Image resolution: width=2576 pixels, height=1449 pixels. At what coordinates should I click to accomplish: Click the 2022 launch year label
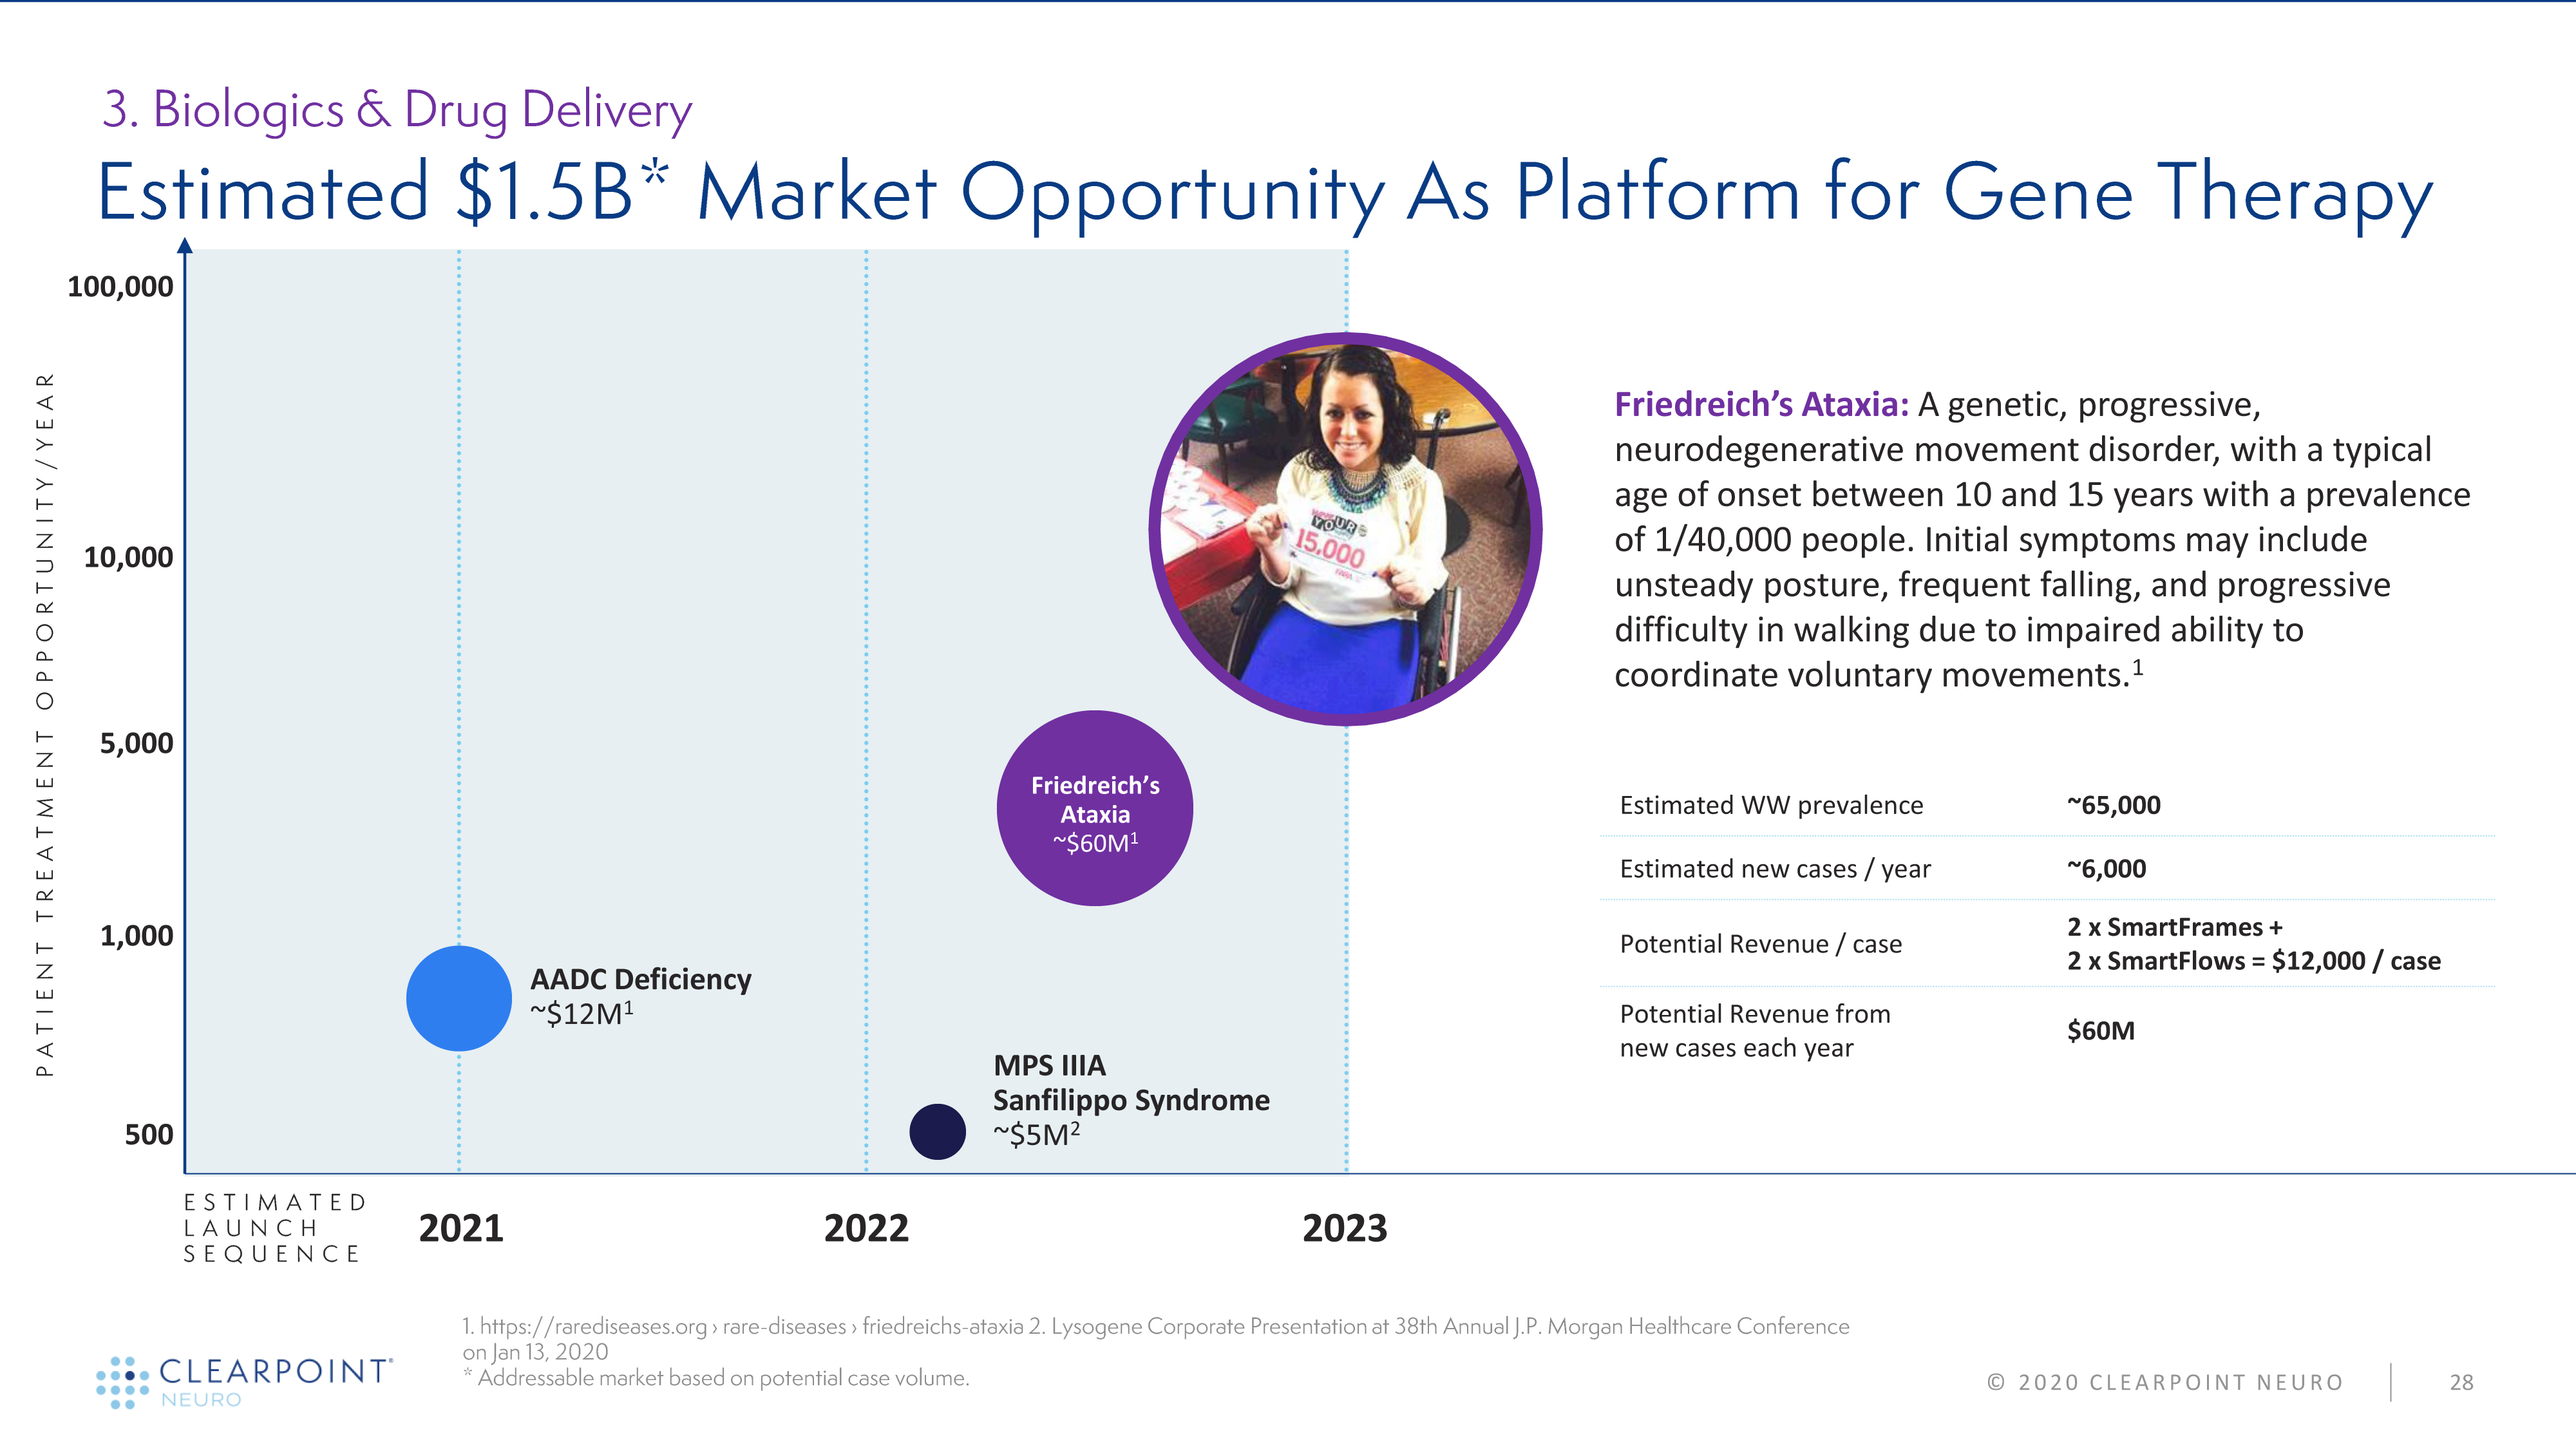tap(866, 1228)
